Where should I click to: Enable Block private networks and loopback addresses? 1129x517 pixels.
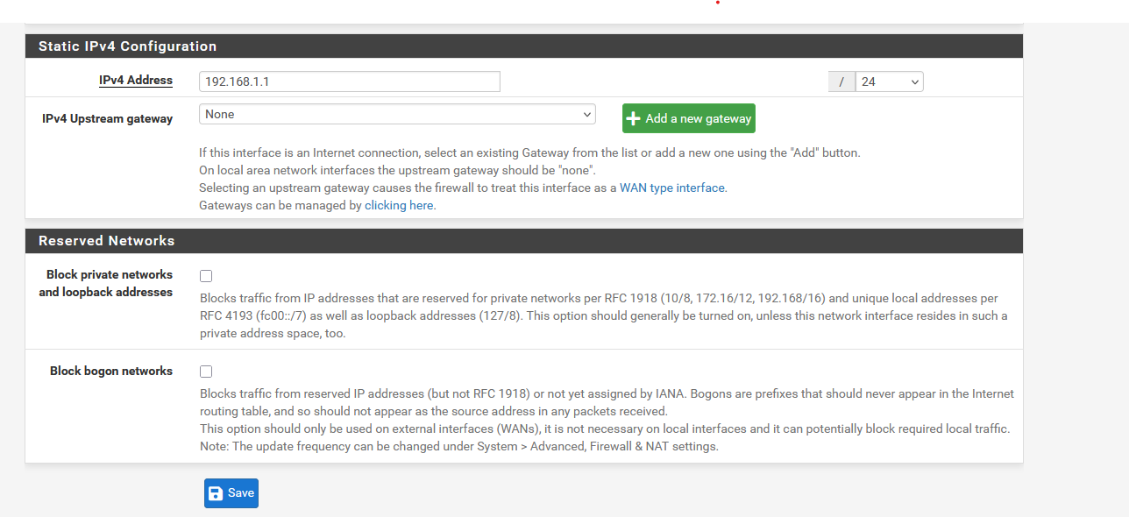click(206, 275)
